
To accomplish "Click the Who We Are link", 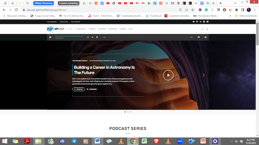I will click(x=64, y=22).
